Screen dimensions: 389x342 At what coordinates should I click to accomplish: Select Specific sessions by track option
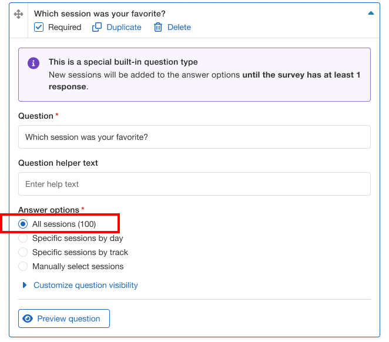(x=23, y=252)
